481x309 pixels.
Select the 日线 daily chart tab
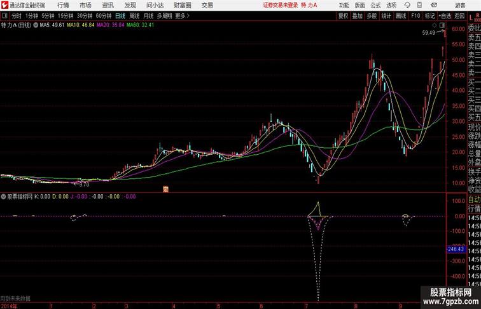(x=120, y=16)
